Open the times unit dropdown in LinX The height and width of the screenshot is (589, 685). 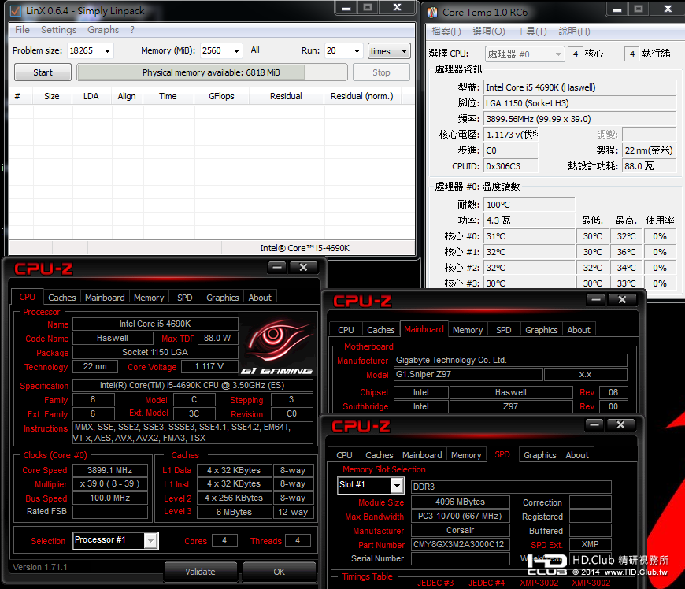point(389,50)
